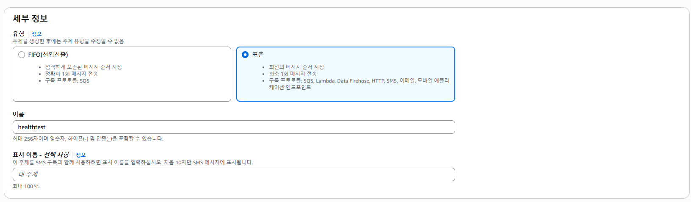Click the 표시 이름 - 선택 사항 label

pyautogui.click(x=41, y=155)
